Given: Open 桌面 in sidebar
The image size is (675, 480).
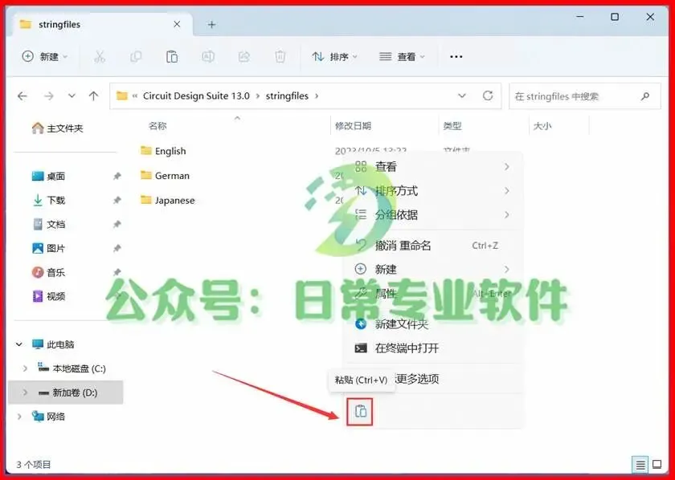Looking at the screenshot, I should pyautogui.click(x=49, y=176).
